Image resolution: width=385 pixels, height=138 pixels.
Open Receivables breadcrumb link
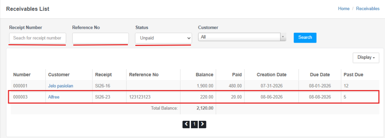(x=368, y=9)
